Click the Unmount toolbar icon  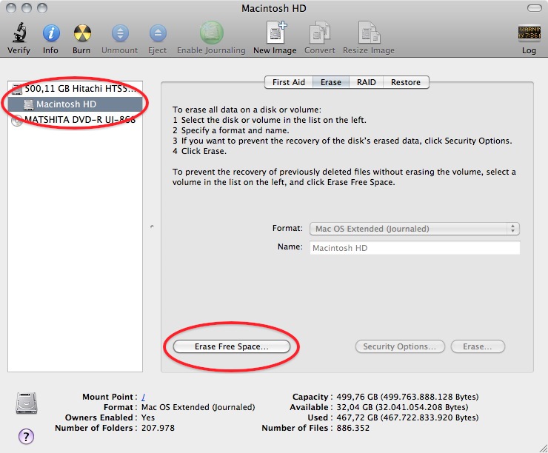(120, 33)
